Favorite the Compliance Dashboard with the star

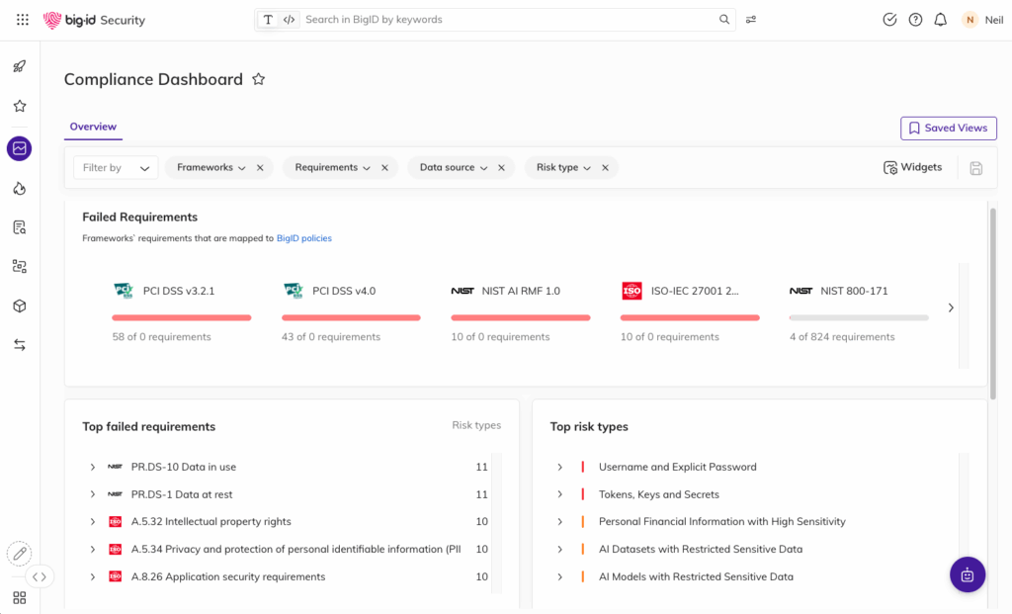click(x=259, y=80)
